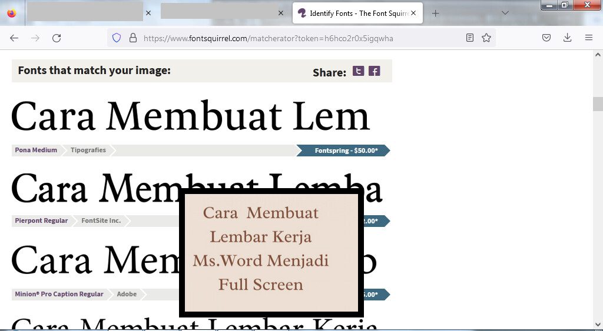Viewport: 603px width, 331px height.
Task: Click the scrollbar down arrow
Action: click(x=598, y=324)
